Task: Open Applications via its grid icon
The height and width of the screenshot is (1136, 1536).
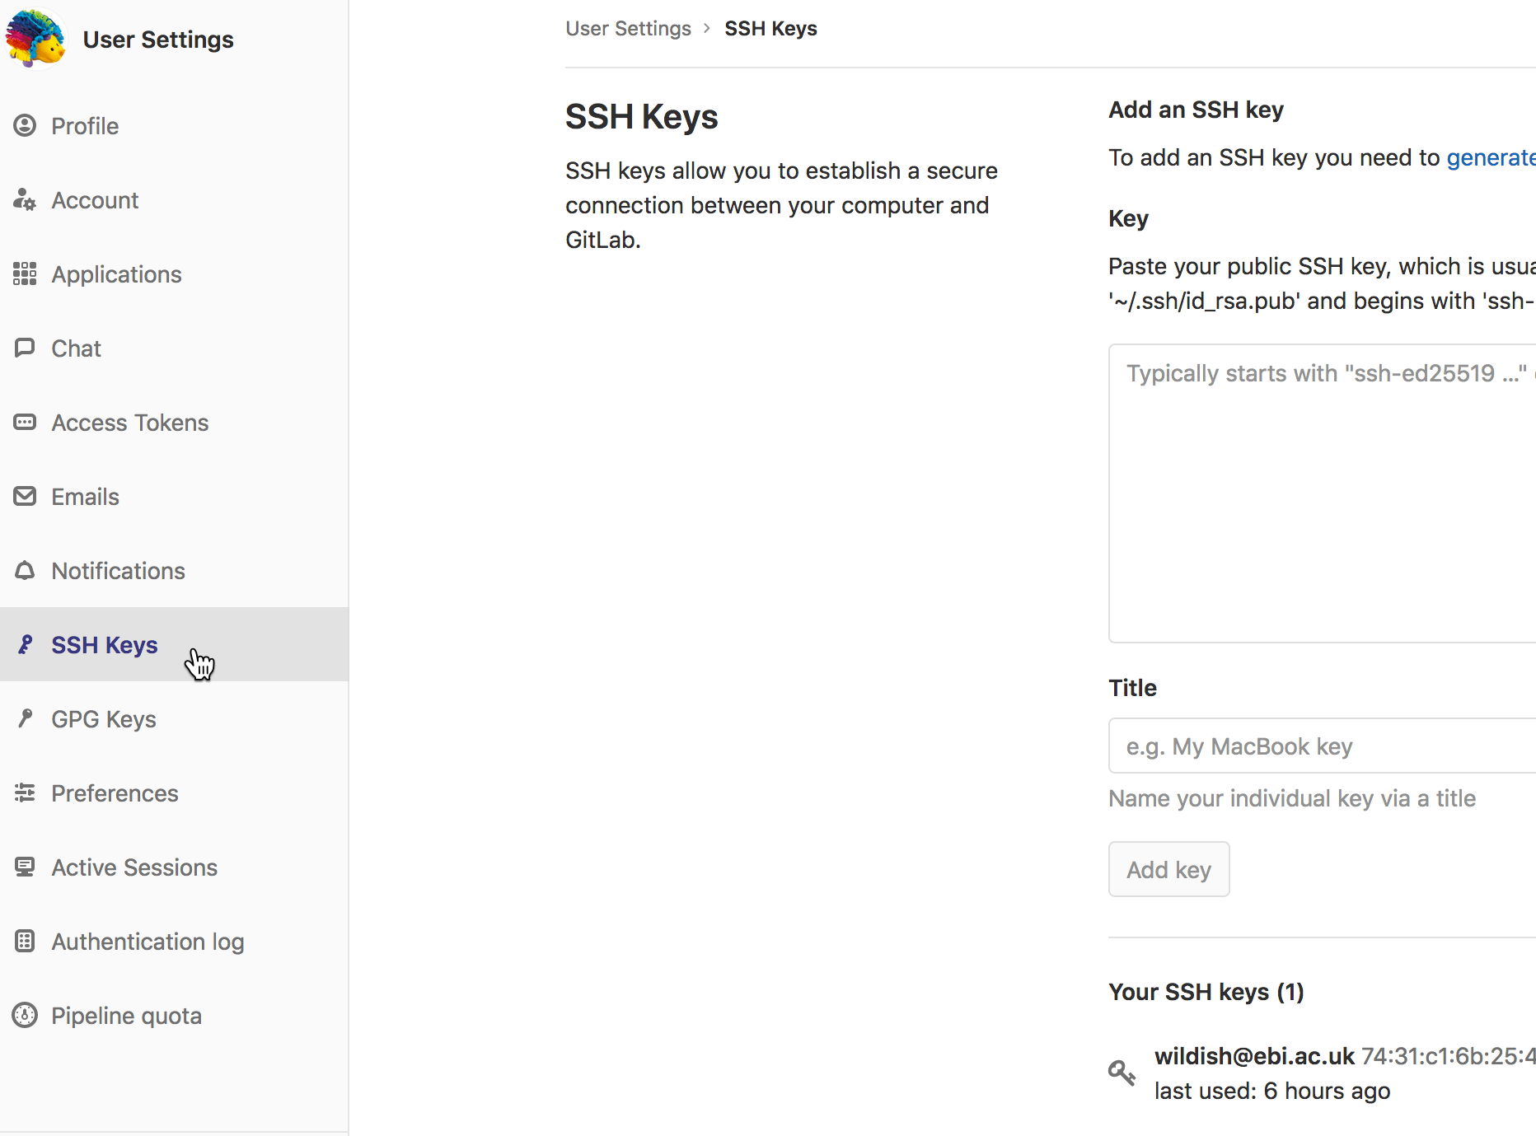Action: pyautogui.click(x=24, y=273)
